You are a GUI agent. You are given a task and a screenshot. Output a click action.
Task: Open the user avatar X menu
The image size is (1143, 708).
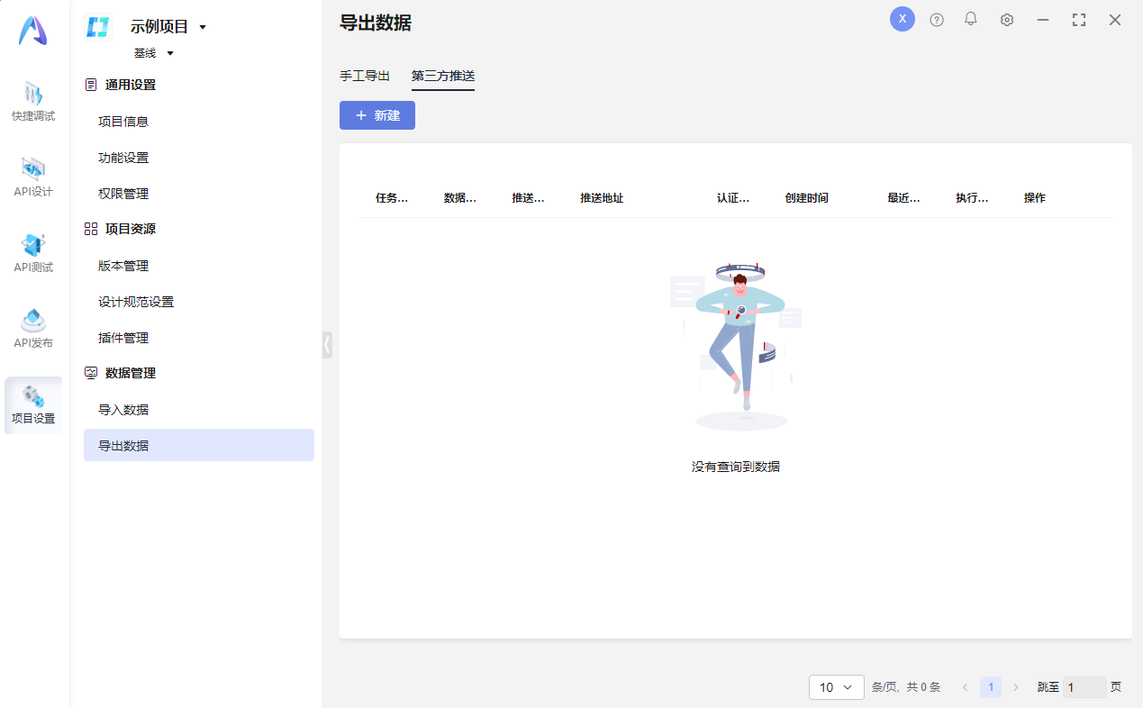pyautogui.click(x=903, y=19)
